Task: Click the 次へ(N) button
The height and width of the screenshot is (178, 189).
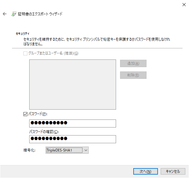Action: click(x=146, y=171)
